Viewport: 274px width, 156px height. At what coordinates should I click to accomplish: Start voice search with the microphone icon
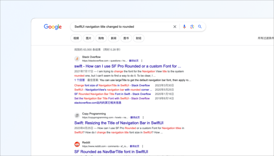[184, 27]
